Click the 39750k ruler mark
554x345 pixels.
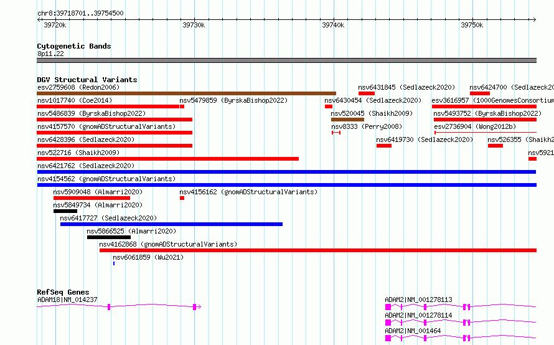(x=472, y=25)
